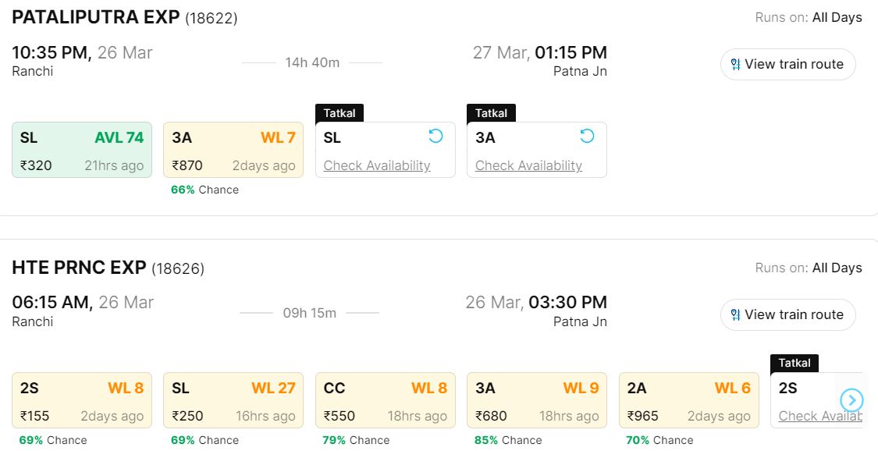The width and height of the screenshot is (878, 451).
Task: Check Availability for Tatkal 3A class
Action: pos(528,165)
